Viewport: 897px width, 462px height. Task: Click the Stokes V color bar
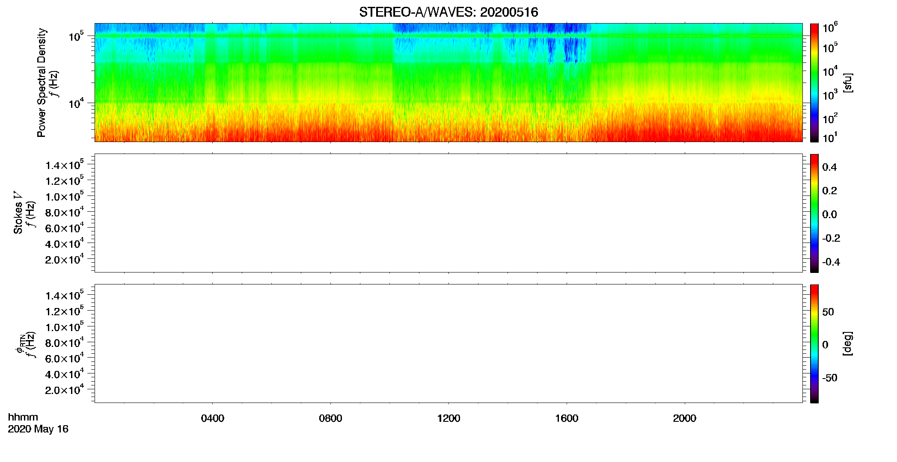[814, 213]
